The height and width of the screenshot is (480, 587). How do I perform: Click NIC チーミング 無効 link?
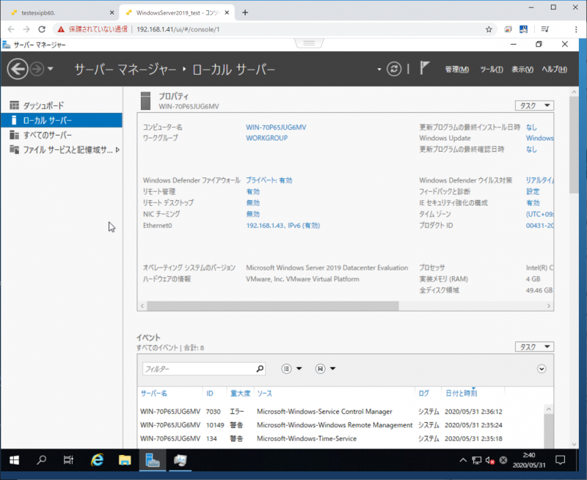click(252, 214)
